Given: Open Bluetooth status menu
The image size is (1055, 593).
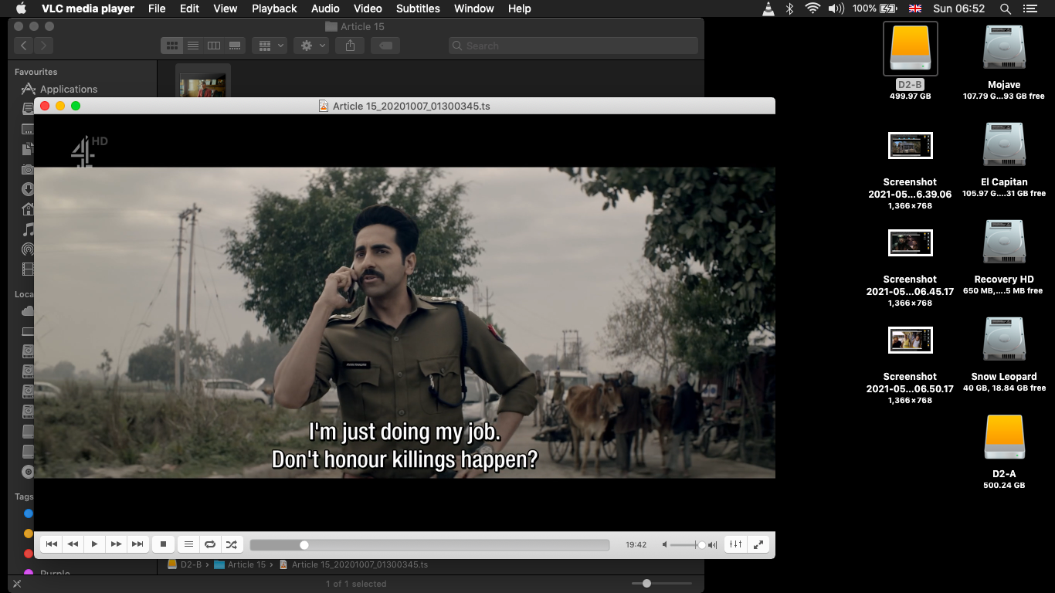Looking at the screenshot, I should (789, 8).
